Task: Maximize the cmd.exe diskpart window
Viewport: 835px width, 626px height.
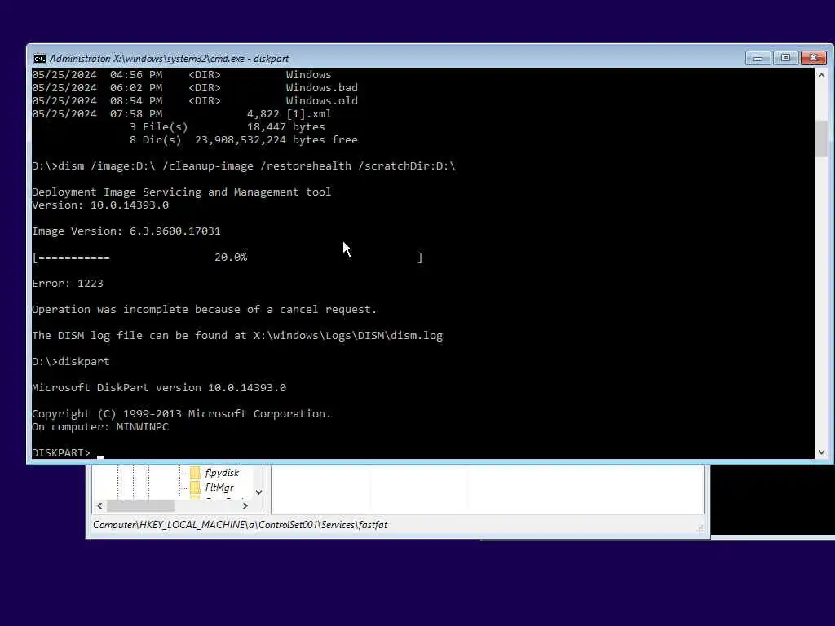Action: point(785,58)
